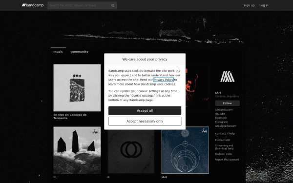
Task: Click the IAH band logo image
Action: pos(227,77)
